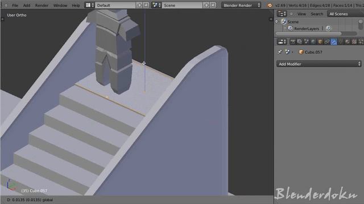Click the version and vertex stats text

point(320,5)
